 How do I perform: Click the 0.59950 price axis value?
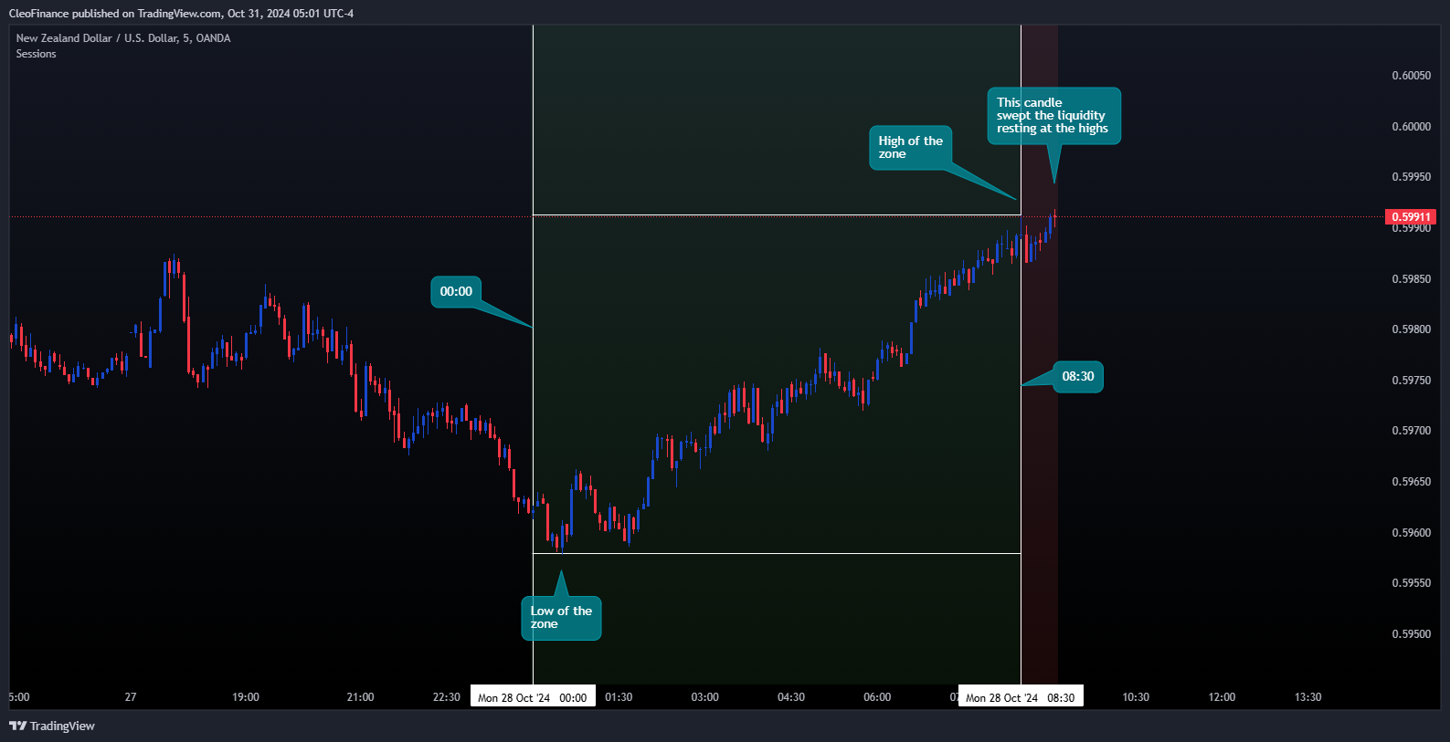(1411, 177)
